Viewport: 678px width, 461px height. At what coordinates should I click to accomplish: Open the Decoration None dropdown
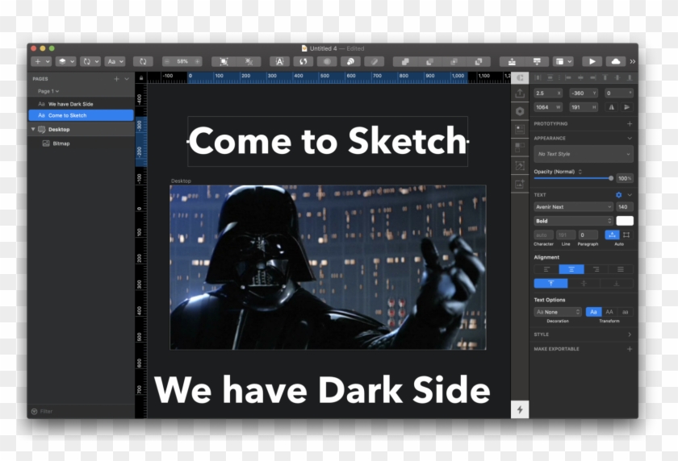[x=558, y=312]
